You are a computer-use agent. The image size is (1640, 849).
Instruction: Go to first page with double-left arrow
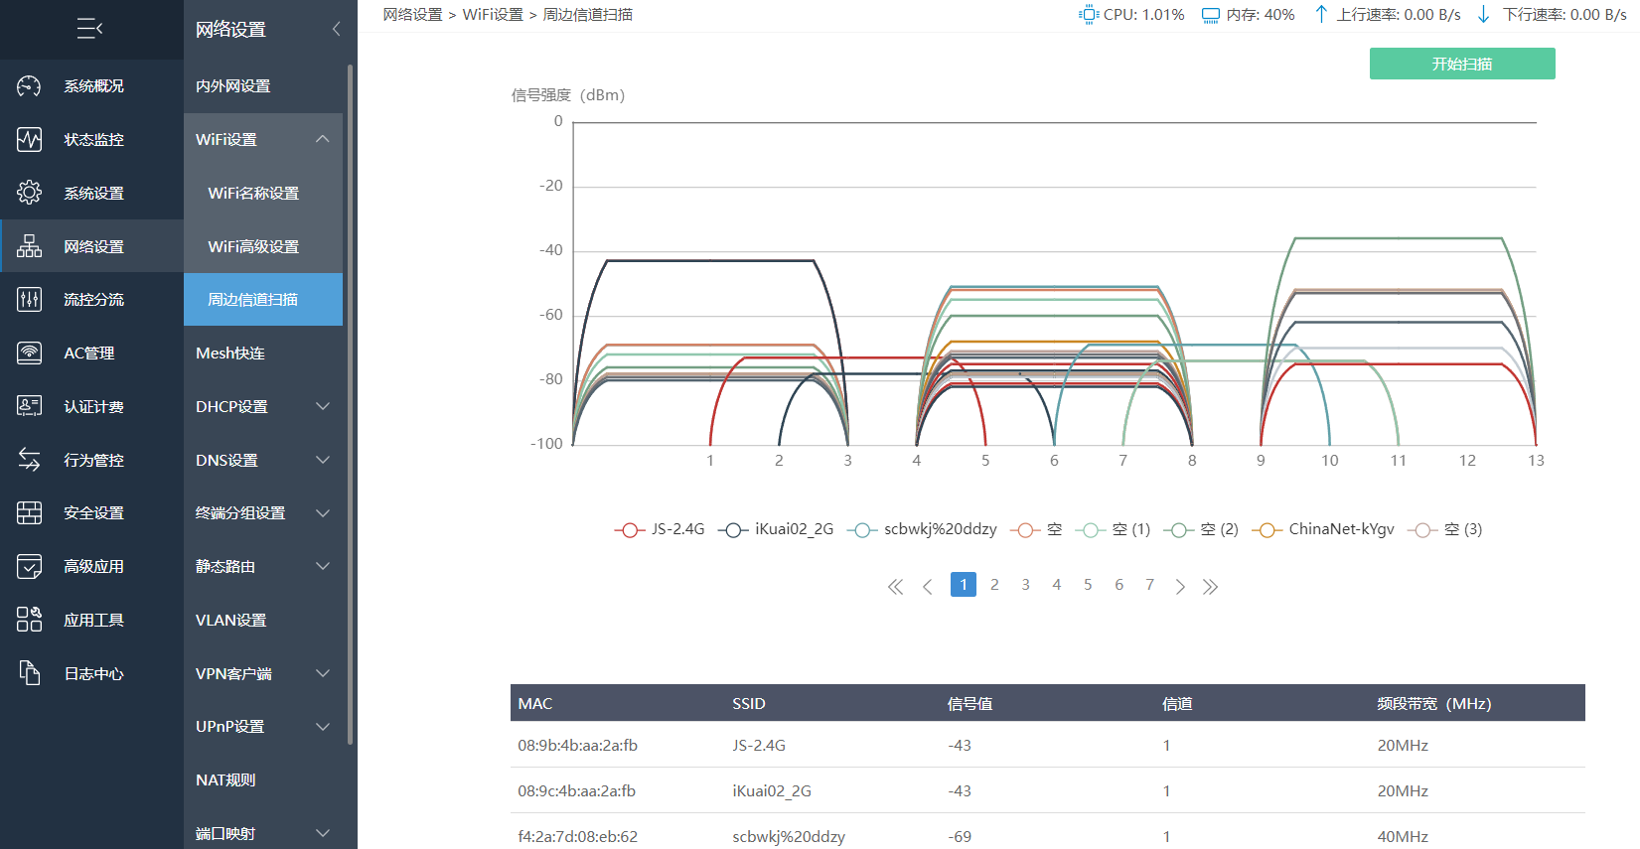coord(895,587)
